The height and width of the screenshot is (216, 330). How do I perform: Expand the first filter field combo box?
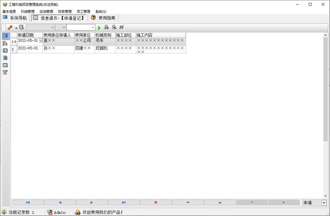coord(40,28)
